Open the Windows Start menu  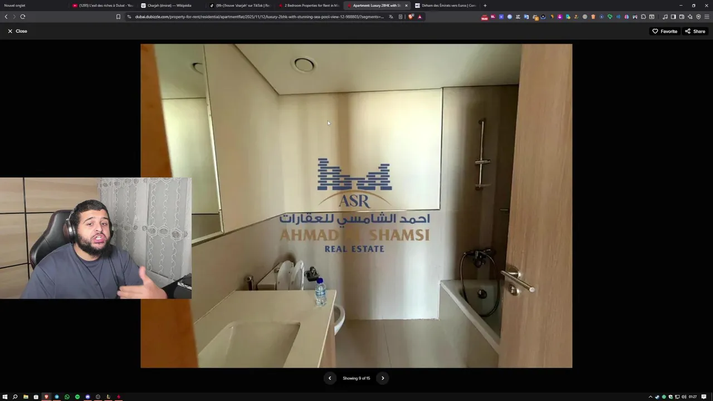[5, 397]
